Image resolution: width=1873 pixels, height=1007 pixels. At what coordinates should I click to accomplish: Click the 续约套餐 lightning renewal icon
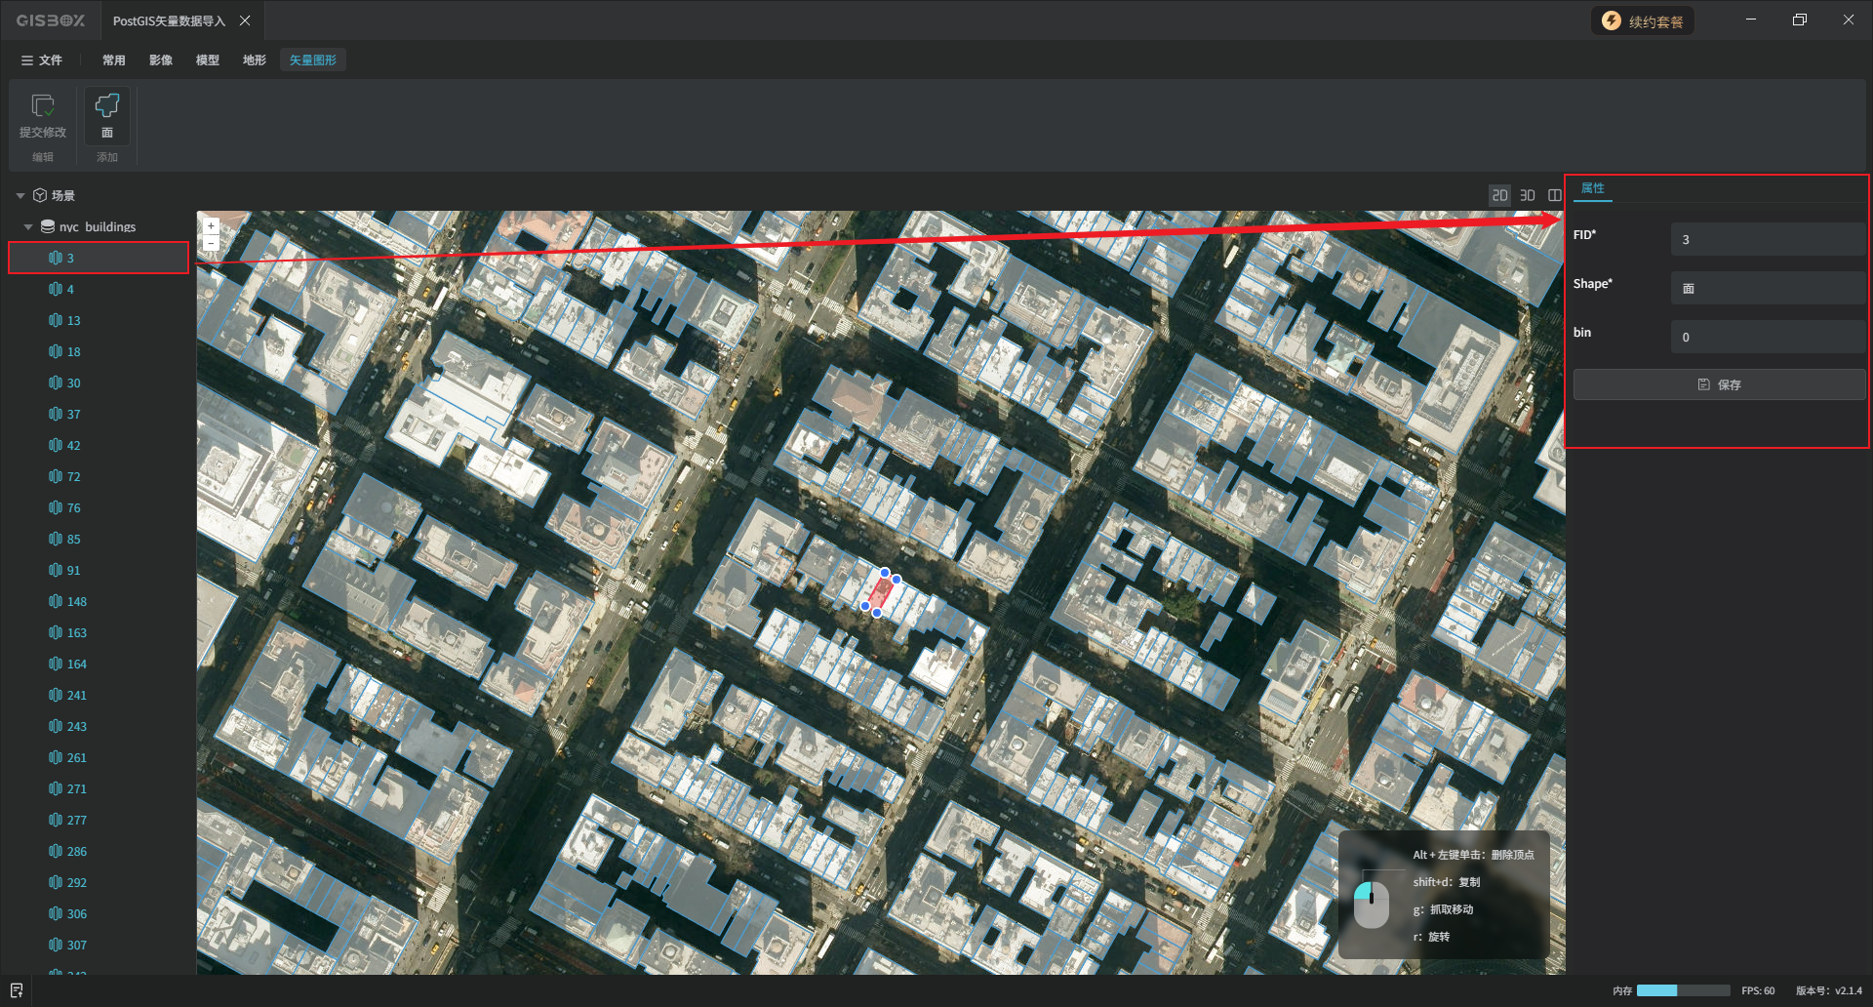click(1612, 21)
